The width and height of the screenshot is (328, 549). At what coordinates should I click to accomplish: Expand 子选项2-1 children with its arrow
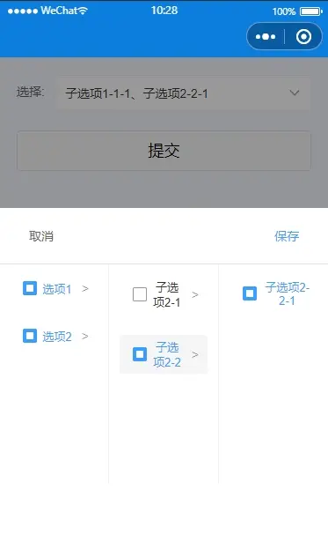point(195,295)
